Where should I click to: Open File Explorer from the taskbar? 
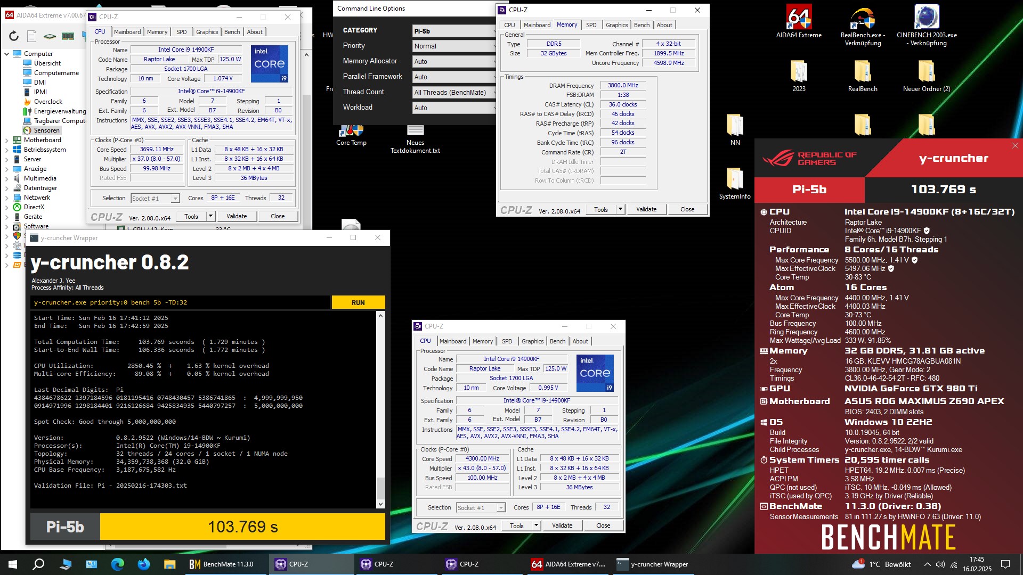coord(169,564)
